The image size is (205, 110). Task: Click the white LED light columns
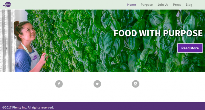click(x=7, y=40)
